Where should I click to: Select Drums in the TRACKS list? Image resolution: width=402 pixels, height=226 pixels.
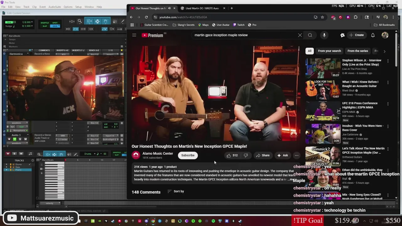[19, 164]
